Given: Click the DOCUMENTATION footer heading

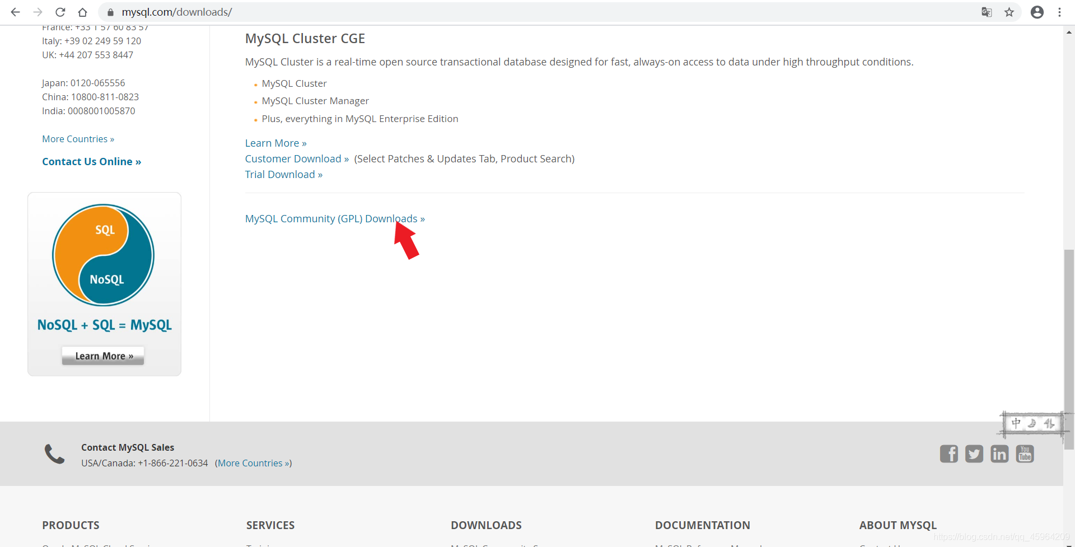Looking at the screenshot, I should [703, 525].
